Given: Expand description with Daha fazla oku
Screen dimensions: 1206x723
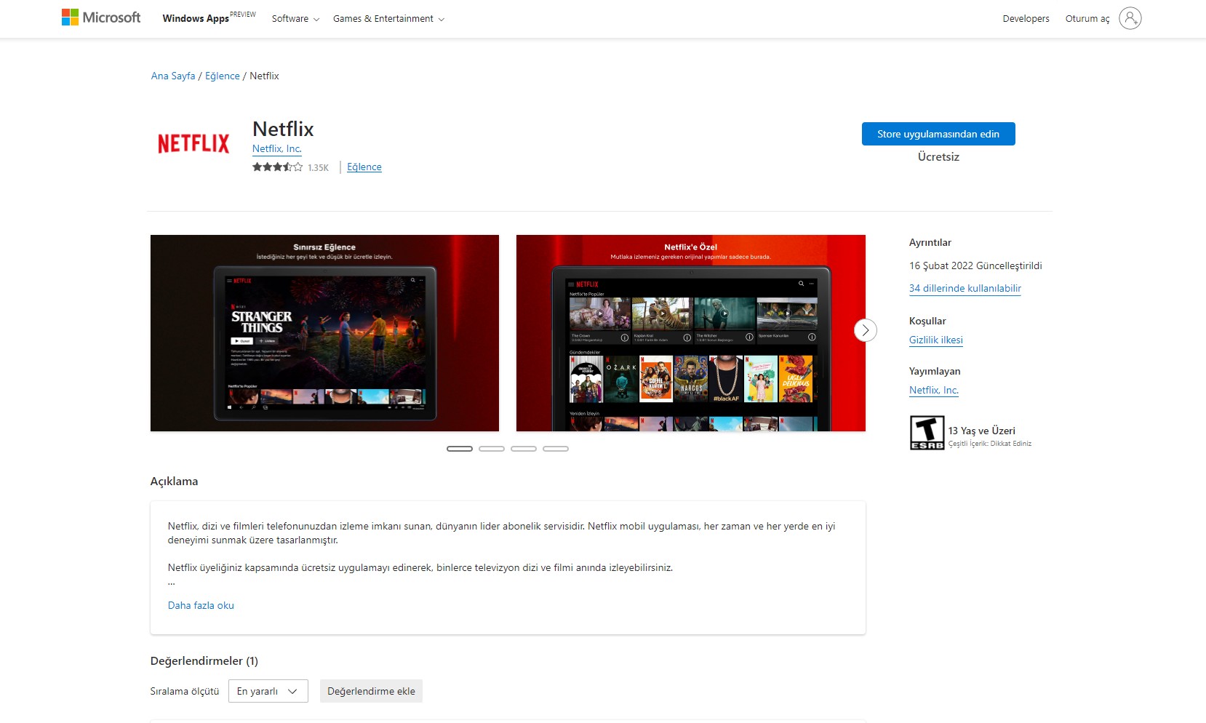Looking at the screenshot, I should [201, 605].
